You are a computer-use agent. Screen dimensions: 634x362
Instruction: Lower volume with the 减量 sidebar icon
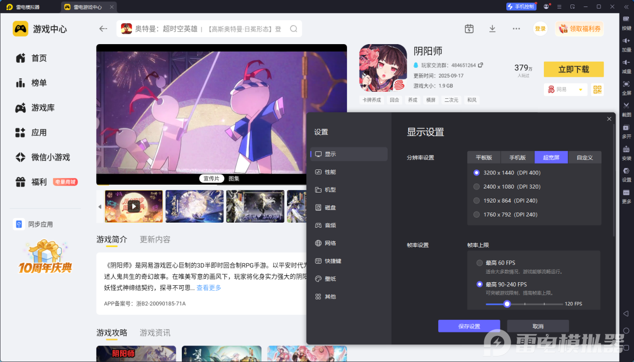pyautogui.click(x=626, y=65)
